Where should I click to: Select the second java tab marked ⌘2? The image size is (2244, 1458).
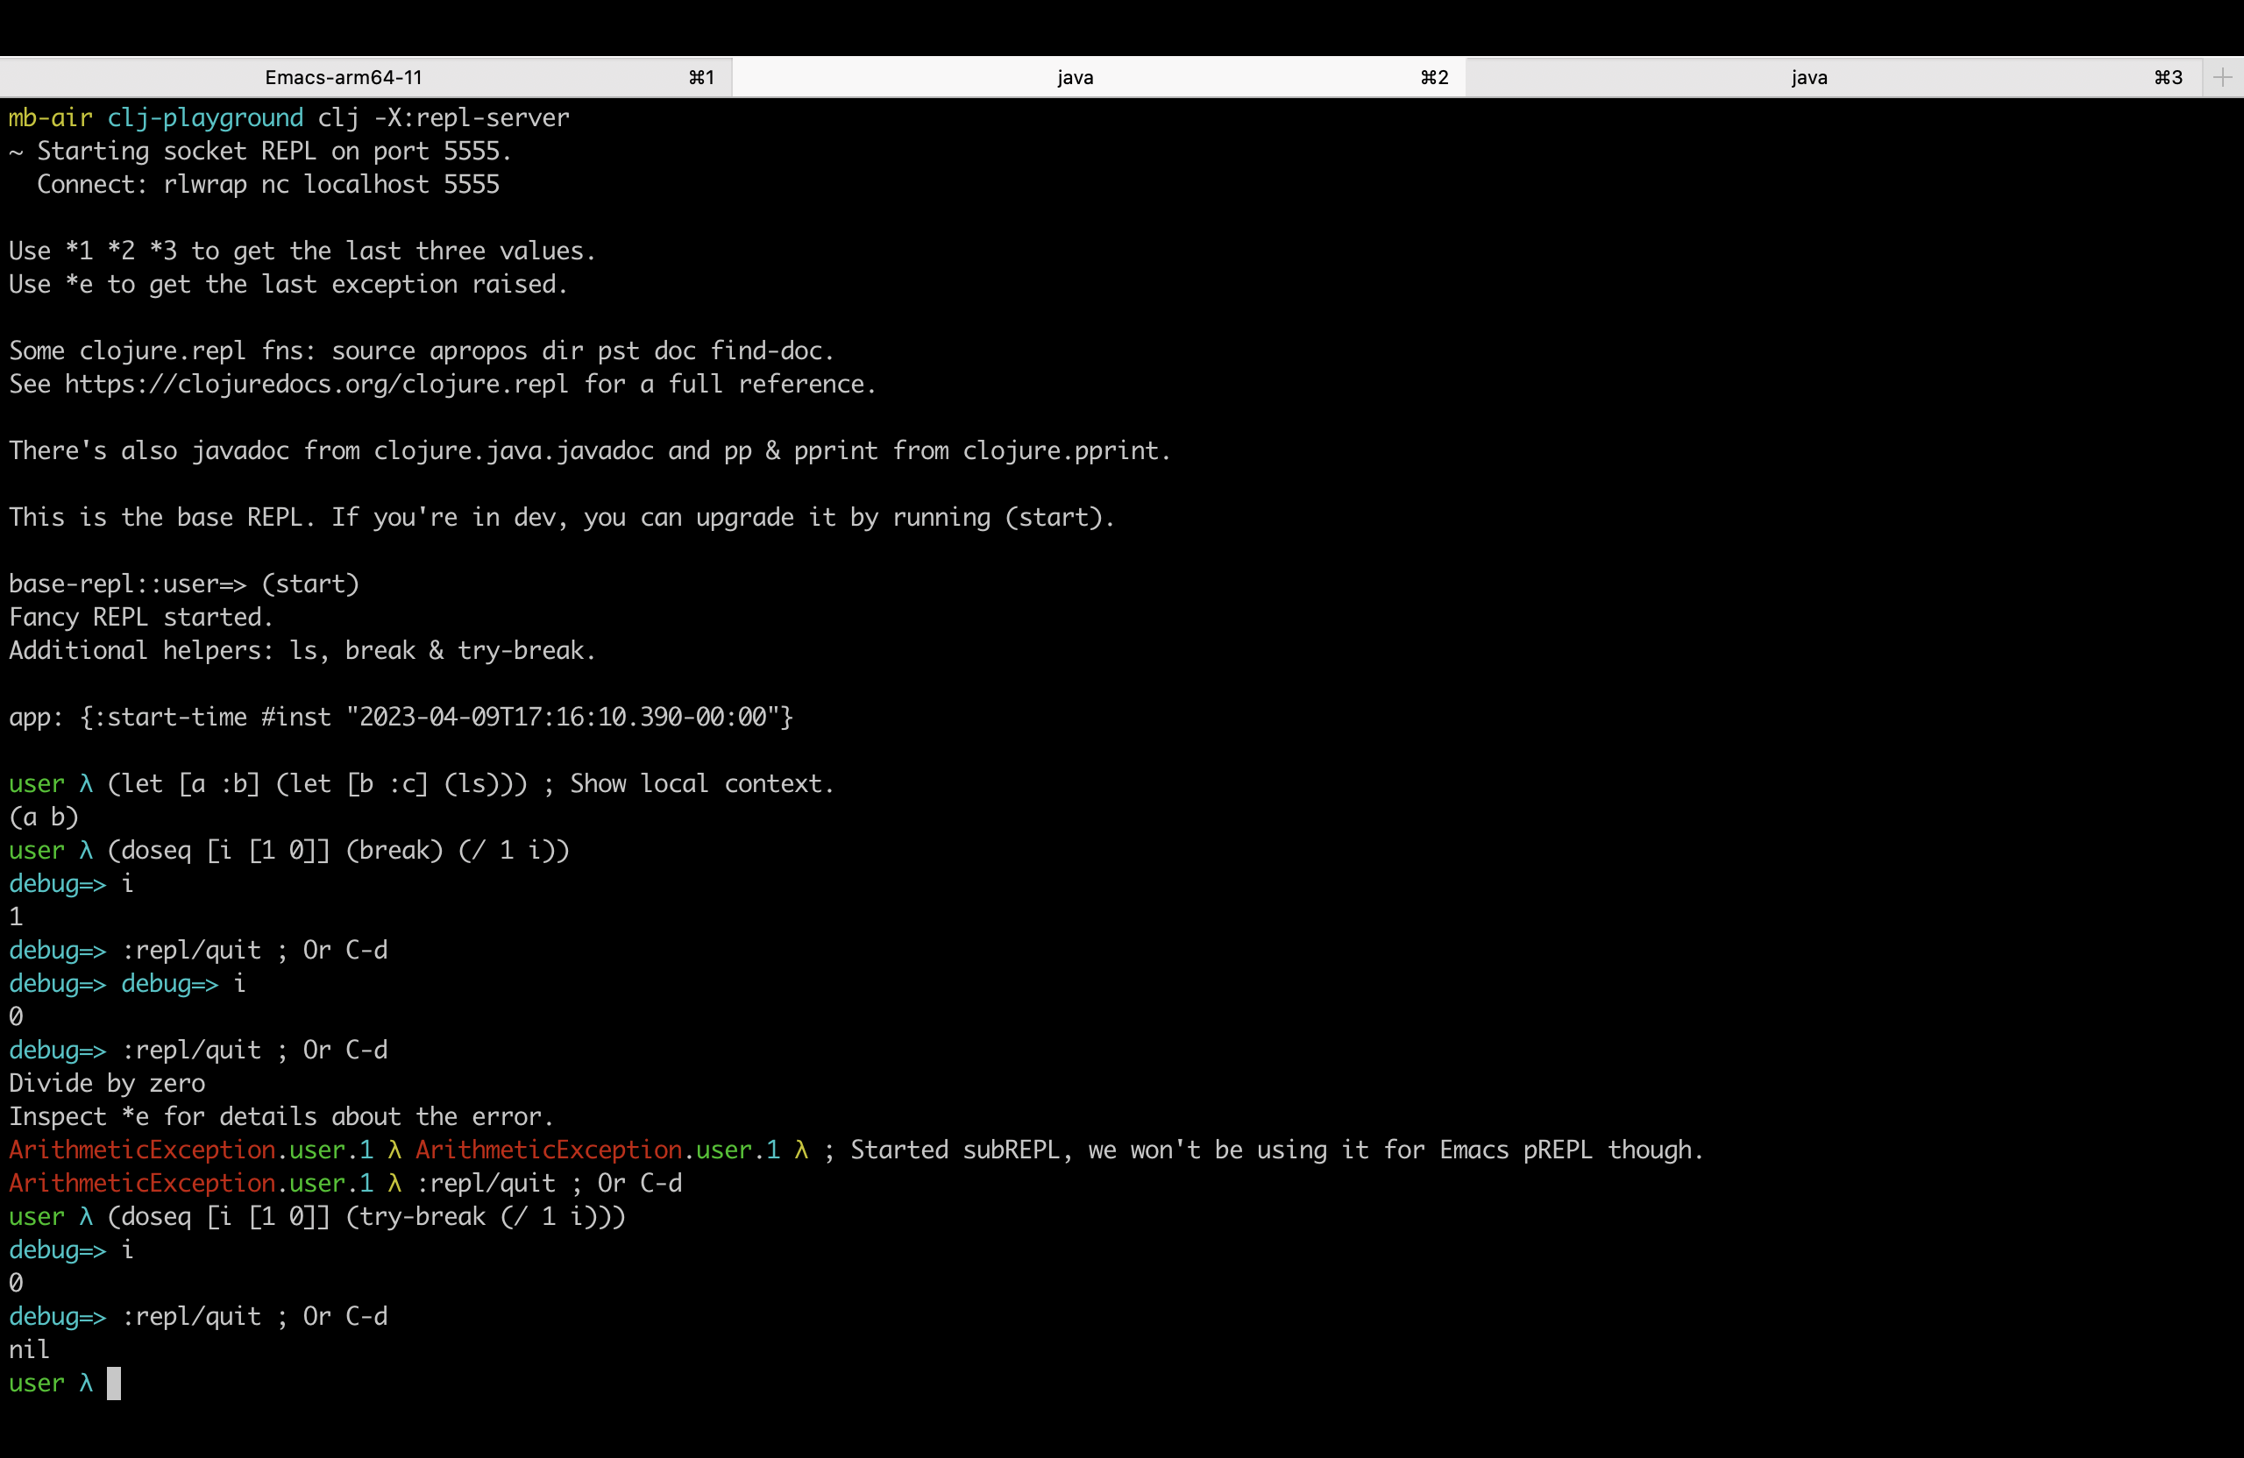[x=1098, y=77]
